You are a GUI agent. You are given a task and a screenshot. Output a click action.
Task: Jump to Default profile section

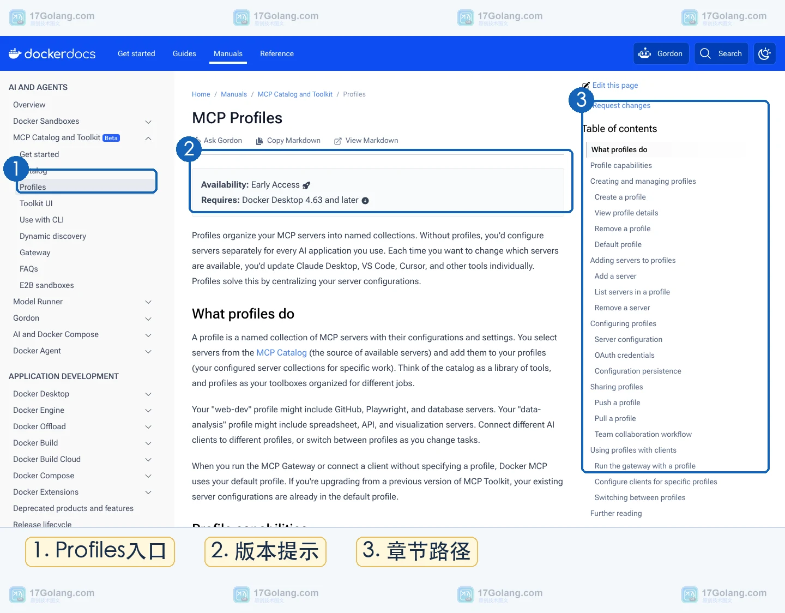(x=618, y=244)
